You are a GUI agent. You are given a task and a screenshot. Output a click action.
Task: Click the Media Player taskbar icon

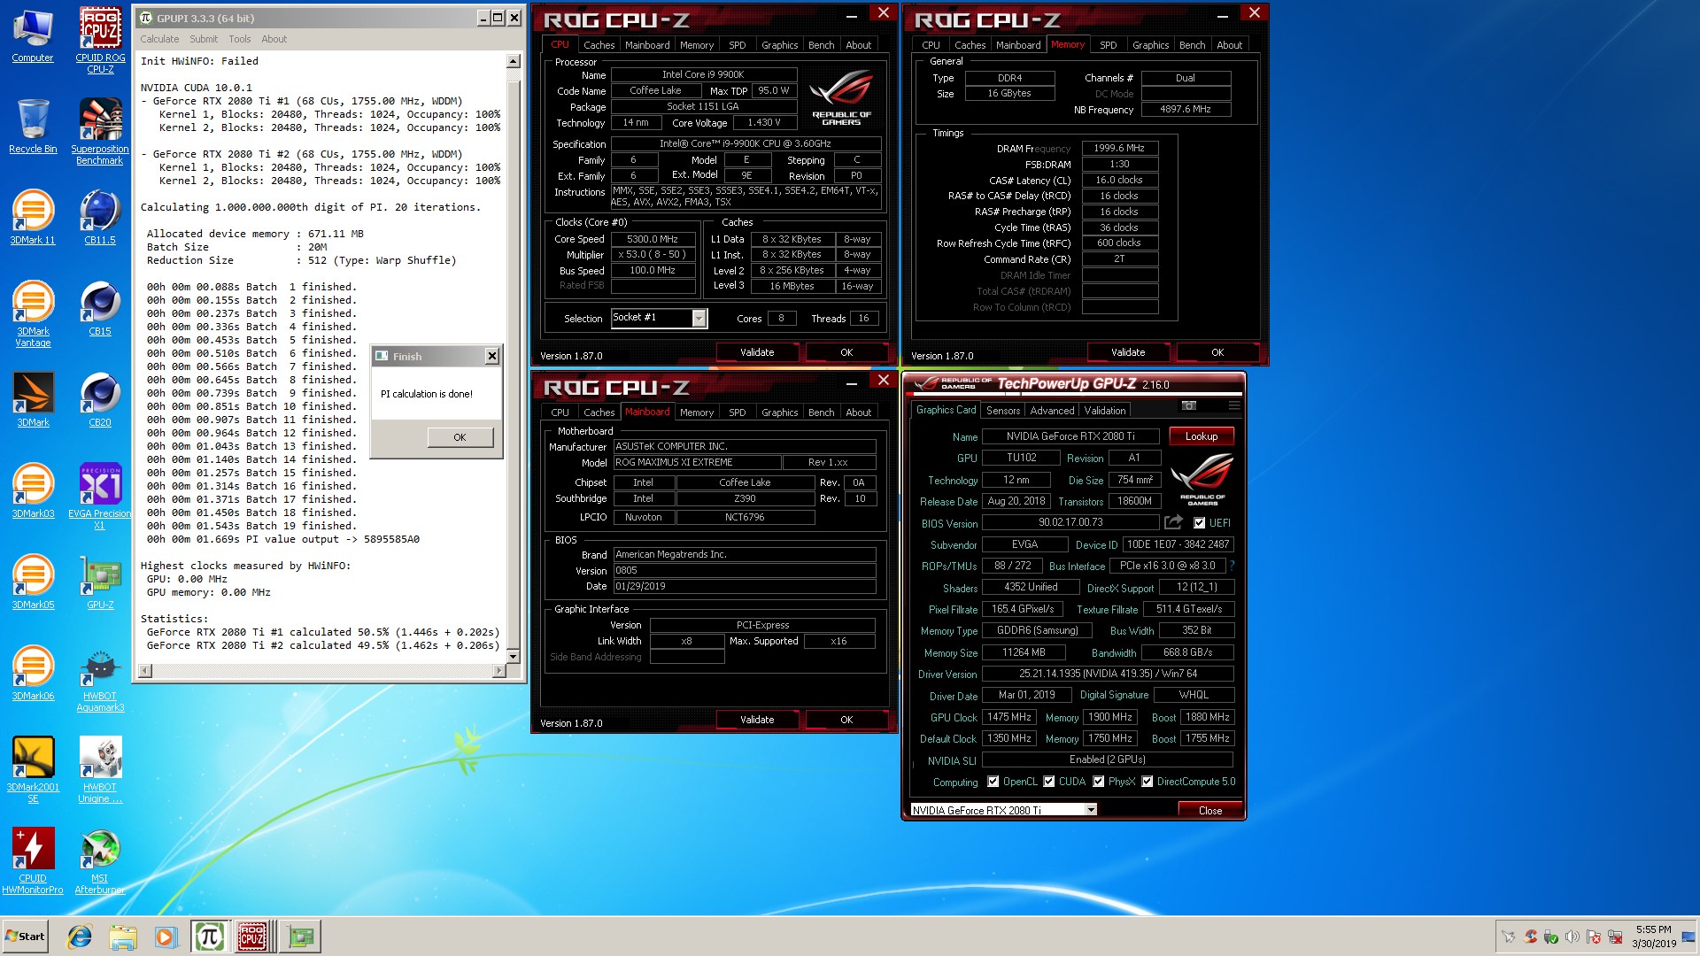pyautogui.click(x=166, y=937)
